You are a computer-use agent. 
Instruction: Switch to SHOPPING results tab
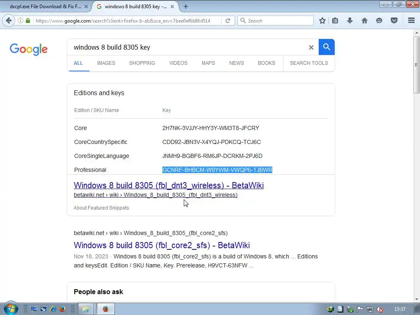142,63
